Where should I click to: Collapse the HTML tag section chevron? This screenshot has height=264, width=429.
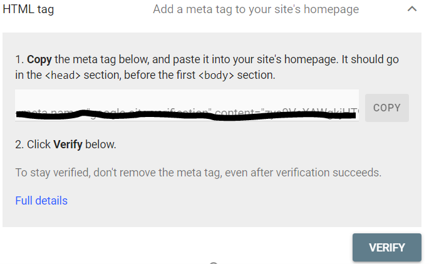tap(411, 9)
